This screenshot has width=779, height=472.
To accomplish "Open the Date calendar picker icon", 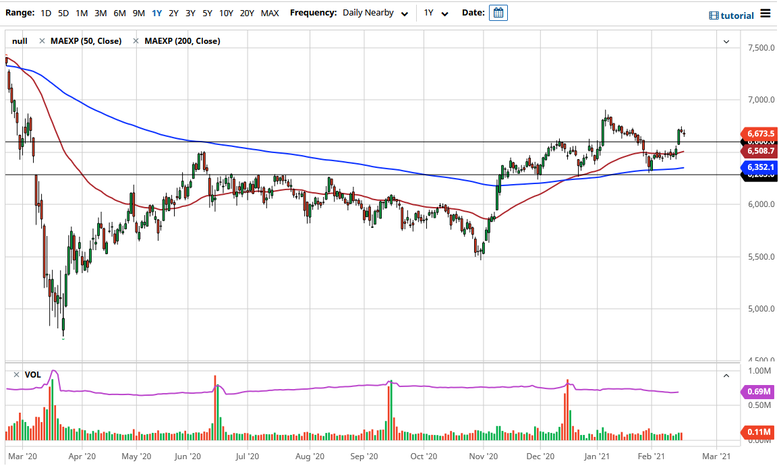I will pos(498,13).
